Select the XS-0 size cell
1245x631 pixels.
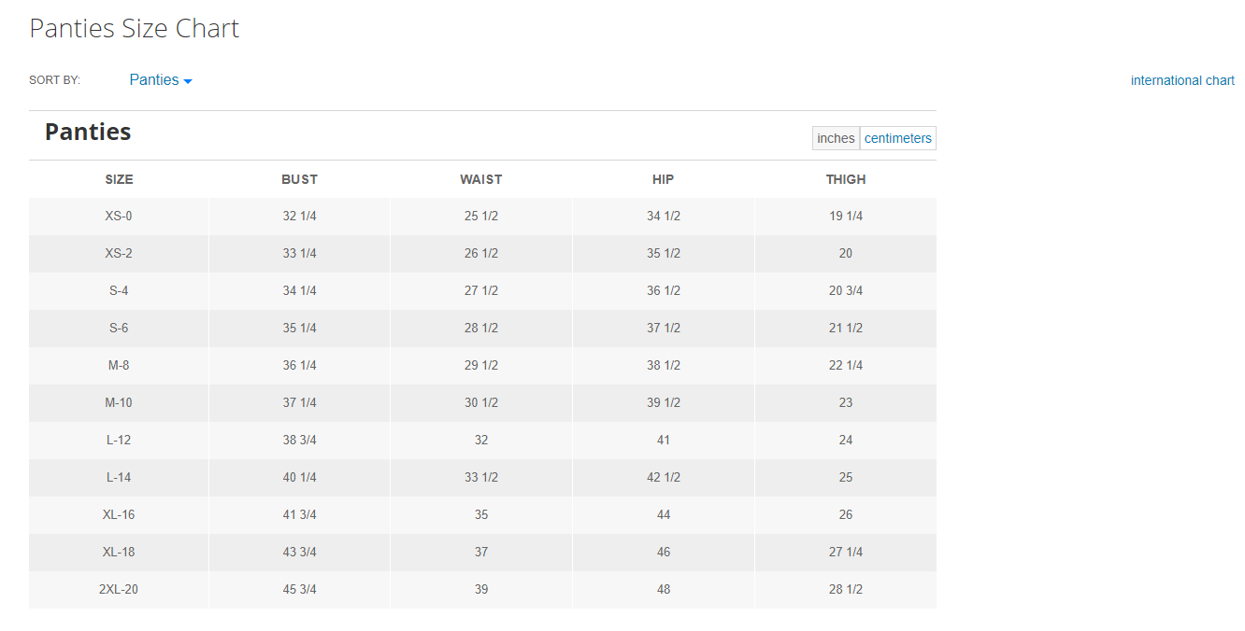pos(119,216)
